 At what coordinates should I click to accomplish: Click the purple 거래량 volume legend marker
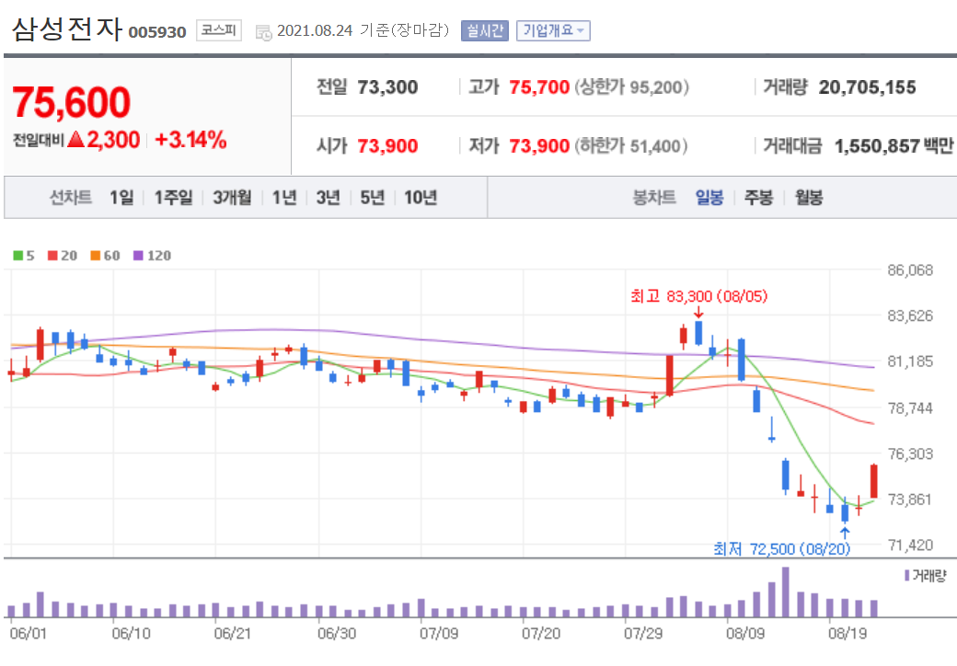point(907,575)
